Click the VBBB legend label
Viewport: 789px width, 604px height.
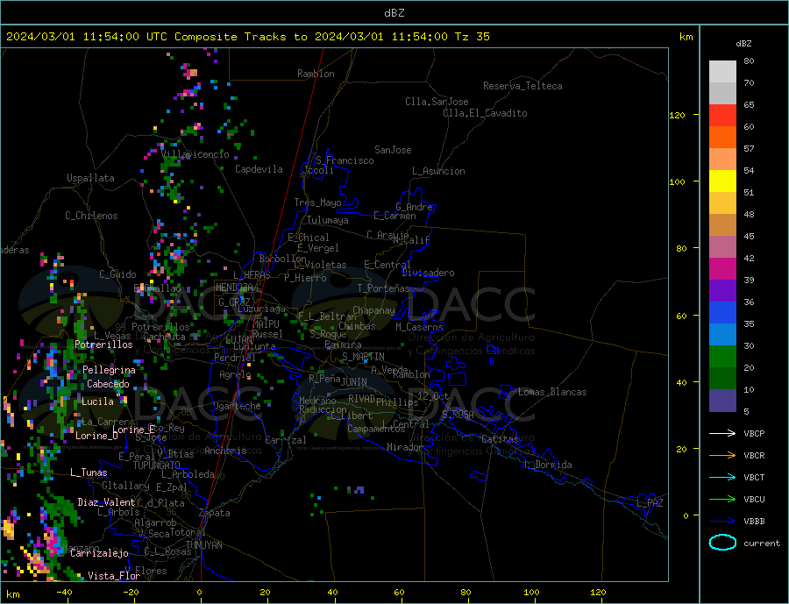click(x=754, y=521)
